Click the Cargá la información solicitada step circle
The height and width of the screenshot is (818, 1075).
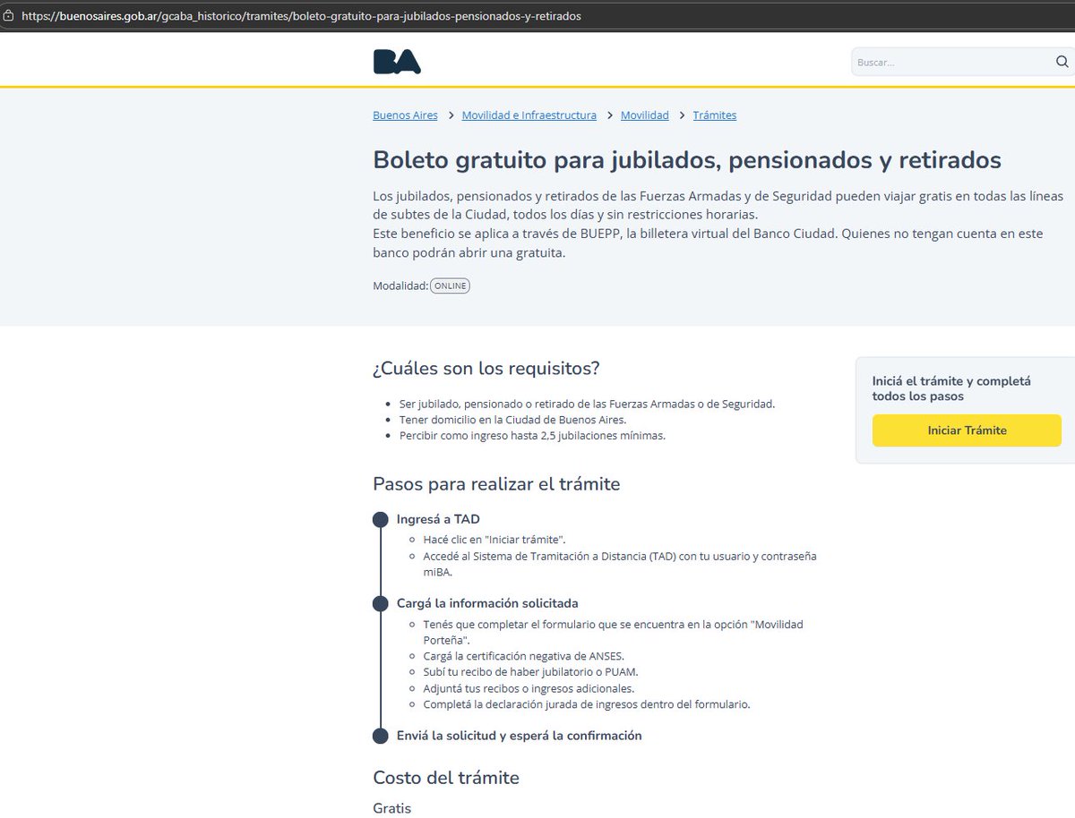(x=381, y=604)
